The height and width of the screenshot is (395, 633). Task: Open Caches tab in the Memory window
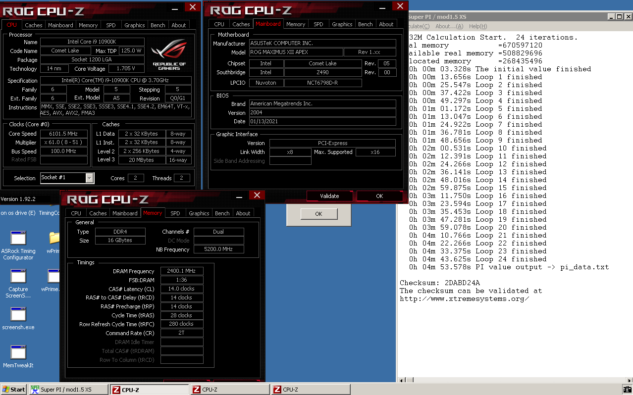[x=98, y=213]
